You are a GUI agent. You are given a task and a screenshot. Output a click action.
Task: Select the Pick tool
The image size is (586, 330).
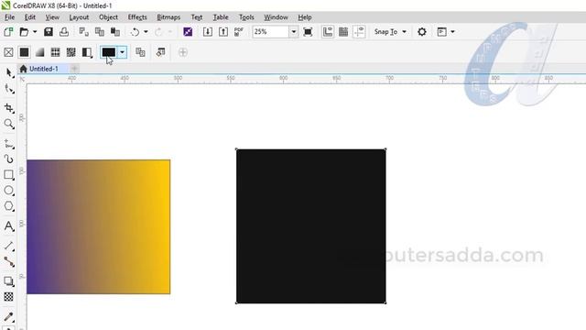click(x=9, y=73)
